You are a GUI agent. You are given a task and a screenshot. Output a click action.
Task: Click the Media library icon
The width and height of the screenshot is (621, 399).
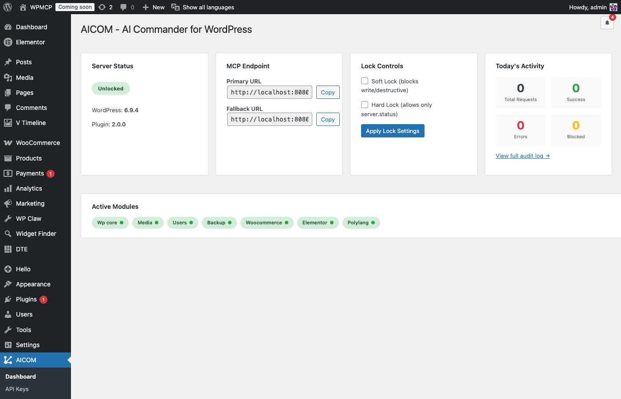coord(8,78)
